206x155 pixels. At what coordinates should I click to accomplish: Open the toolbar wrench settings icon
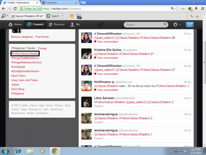pyautogui.click(x=192, y=16)
